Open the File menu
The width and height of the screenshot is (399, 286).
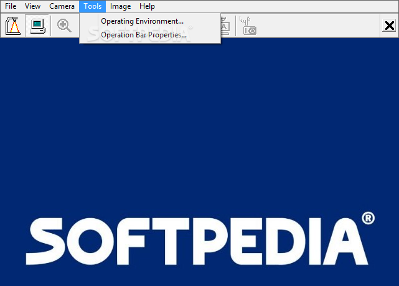[x=11, y=6]
